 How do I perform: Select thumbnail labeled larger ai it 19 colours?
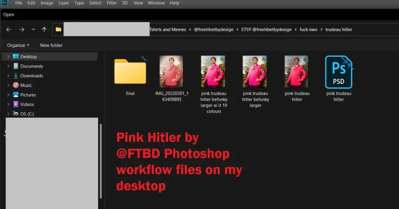tap(213, 72)
